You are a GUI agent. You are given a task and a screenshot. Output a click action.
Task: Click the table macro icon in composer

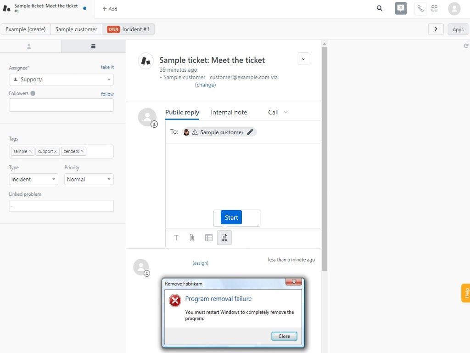209,238
